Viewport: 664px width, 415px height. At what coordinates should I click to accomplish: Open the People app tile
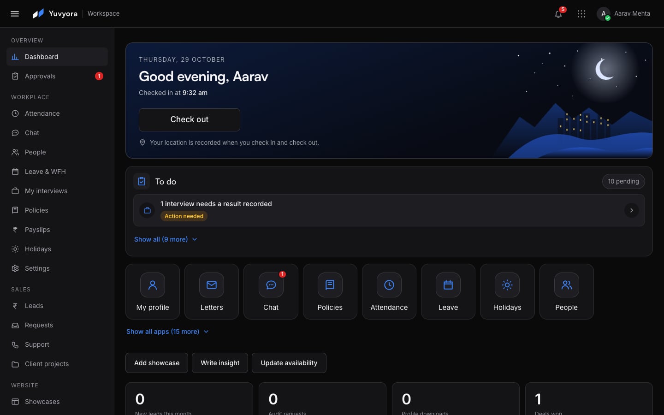pos(567,291)
